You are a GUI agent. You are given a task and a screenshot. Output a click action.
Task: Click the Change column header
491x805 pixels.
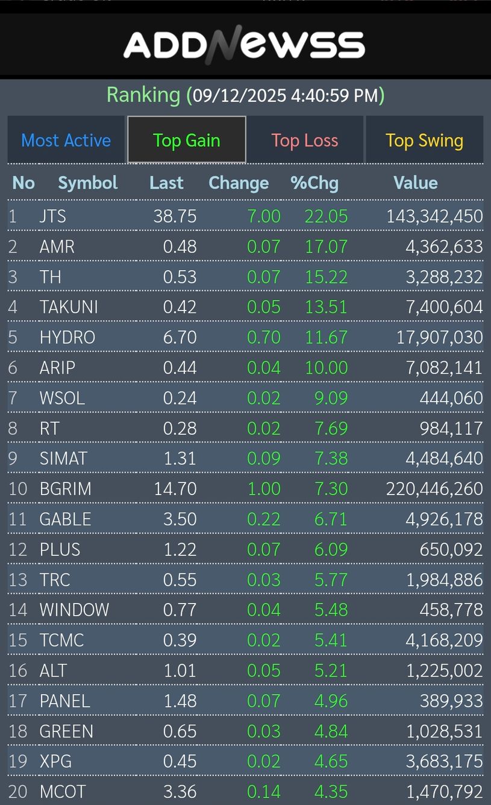(x=239, y=183)
